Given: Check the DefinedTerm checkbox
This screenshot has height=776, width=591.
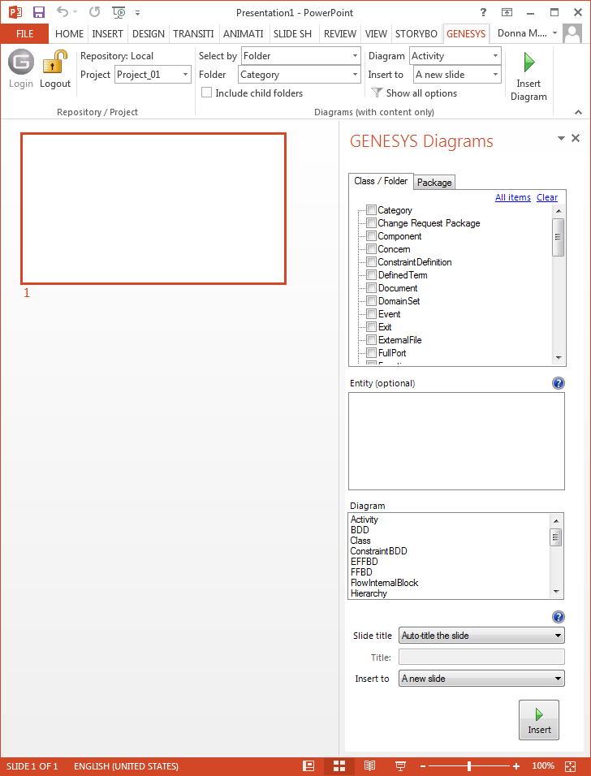Looking at the screenshot, I should pyautogui.click(x=371, y=274).
